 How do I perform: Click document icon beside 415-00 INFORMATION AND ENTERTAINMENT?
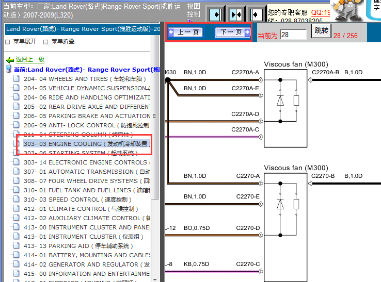(17, 273)
